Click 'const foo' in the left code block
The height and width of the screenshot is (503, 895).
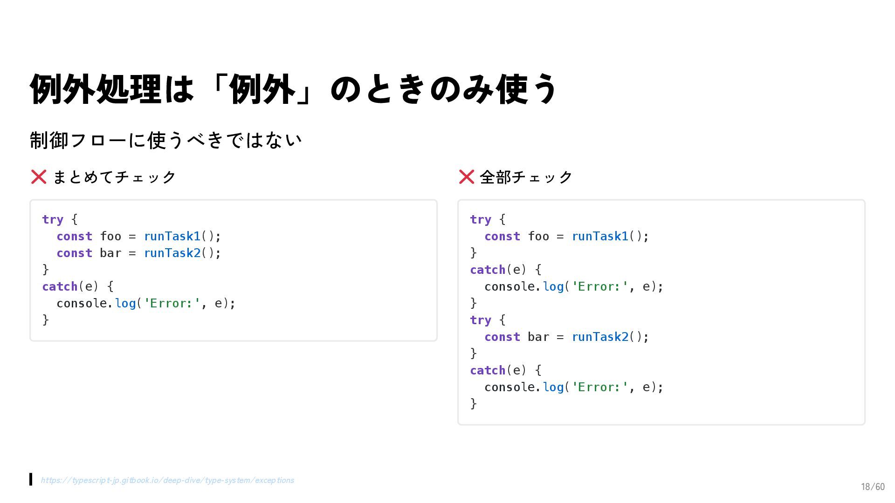click(89, 236)
